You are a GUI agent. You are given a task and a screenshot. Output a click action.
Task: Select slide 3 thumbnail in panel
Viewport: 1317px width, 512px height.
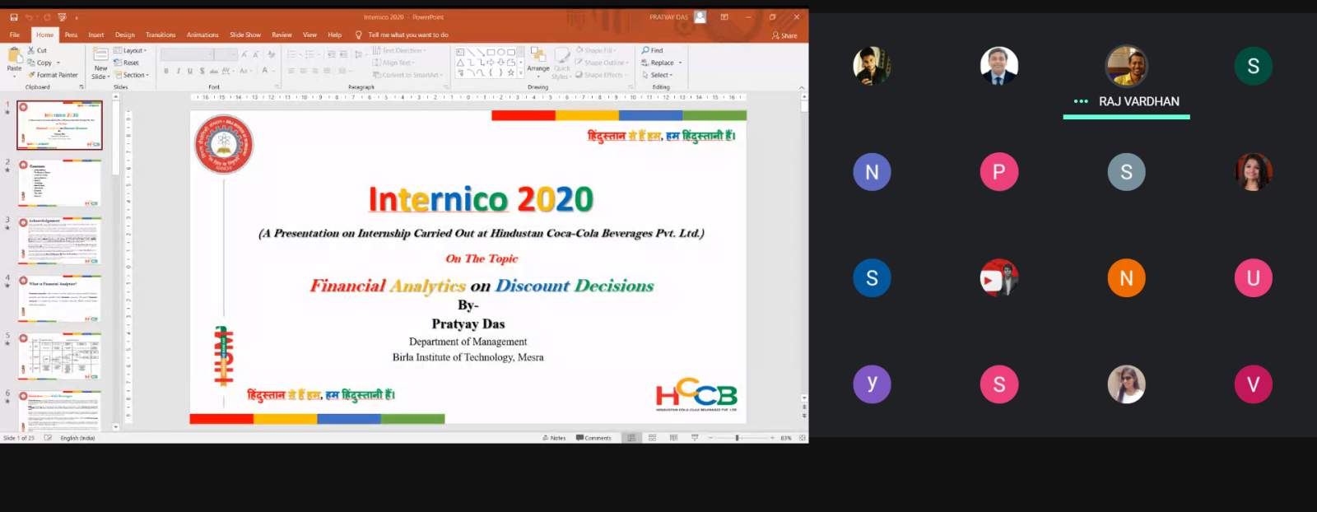(x=60, y=240)
